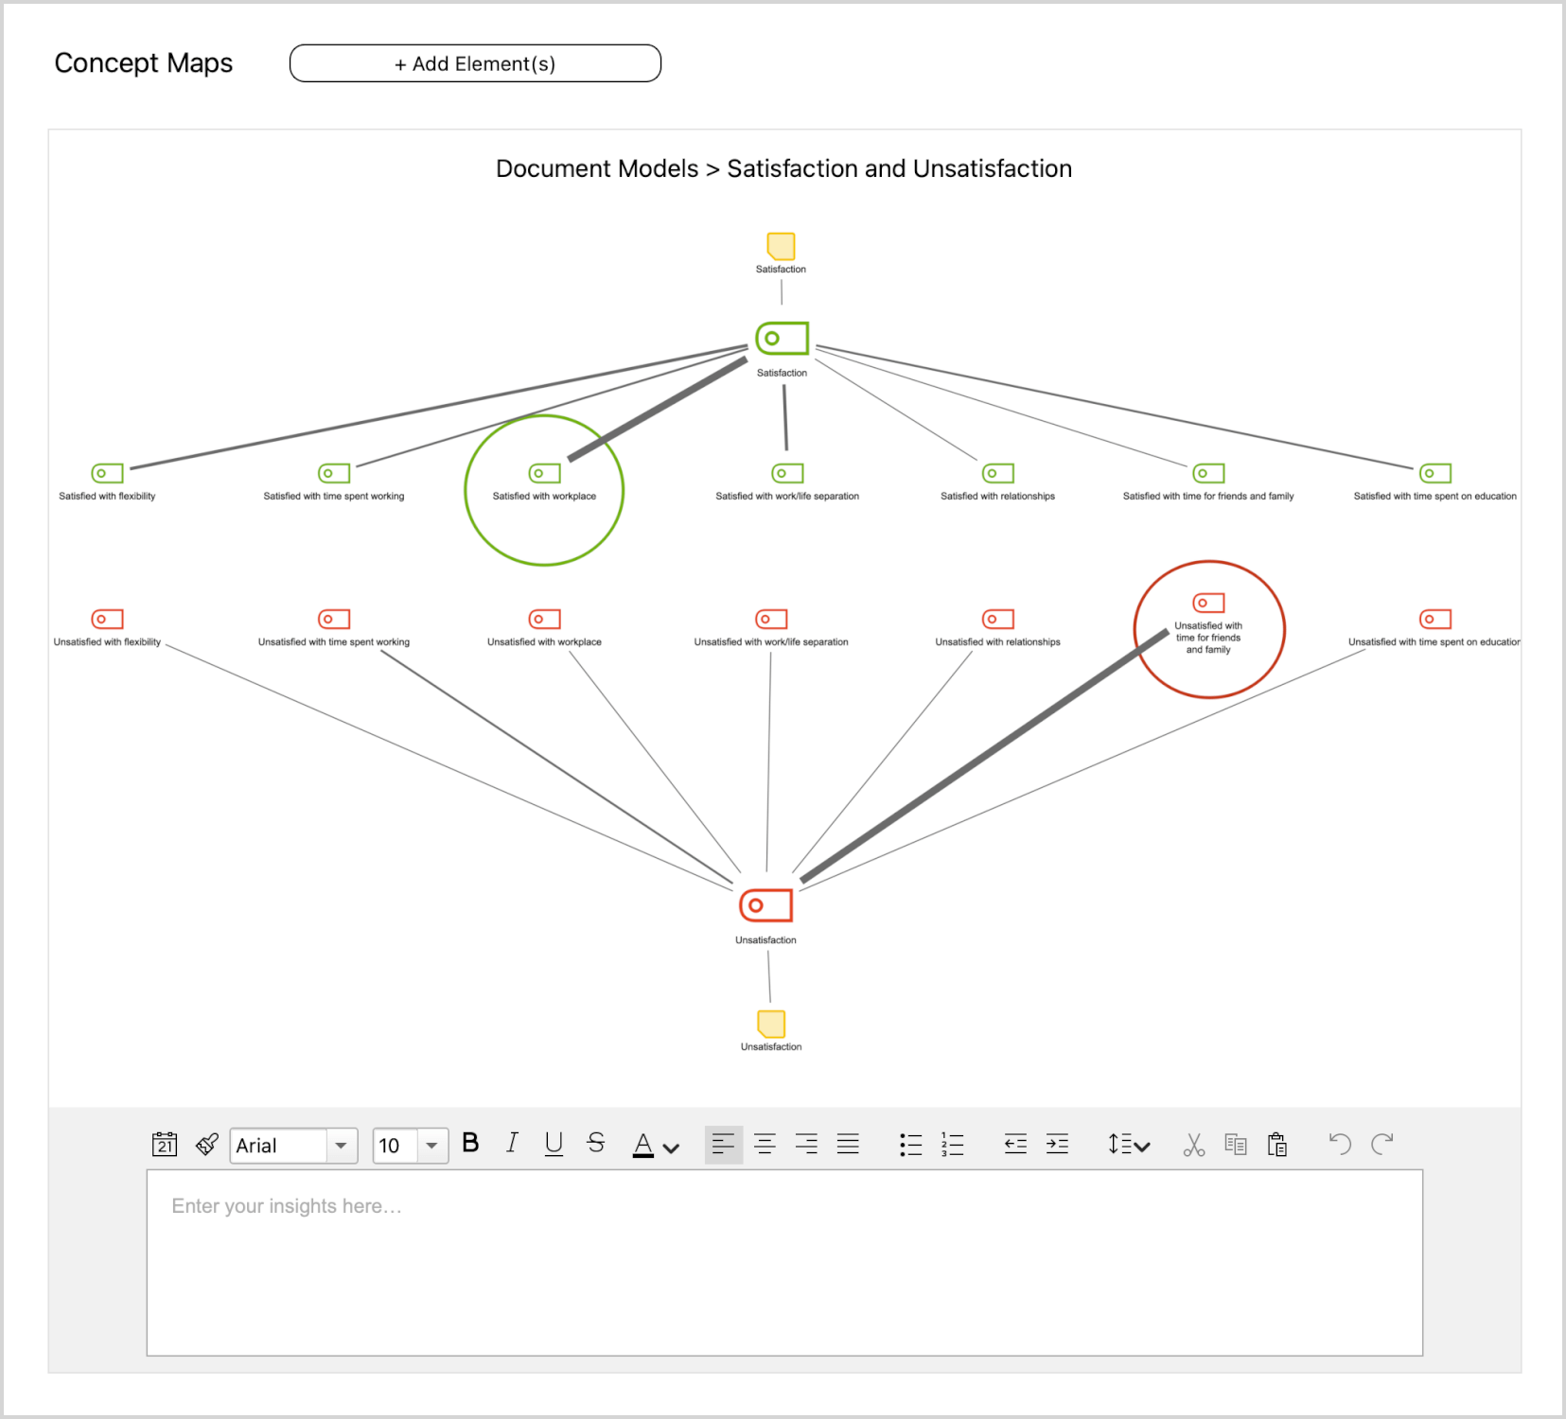Viewport: 1566px width, 1419px height.
Task: Align text left
Action: point(724,1145)
